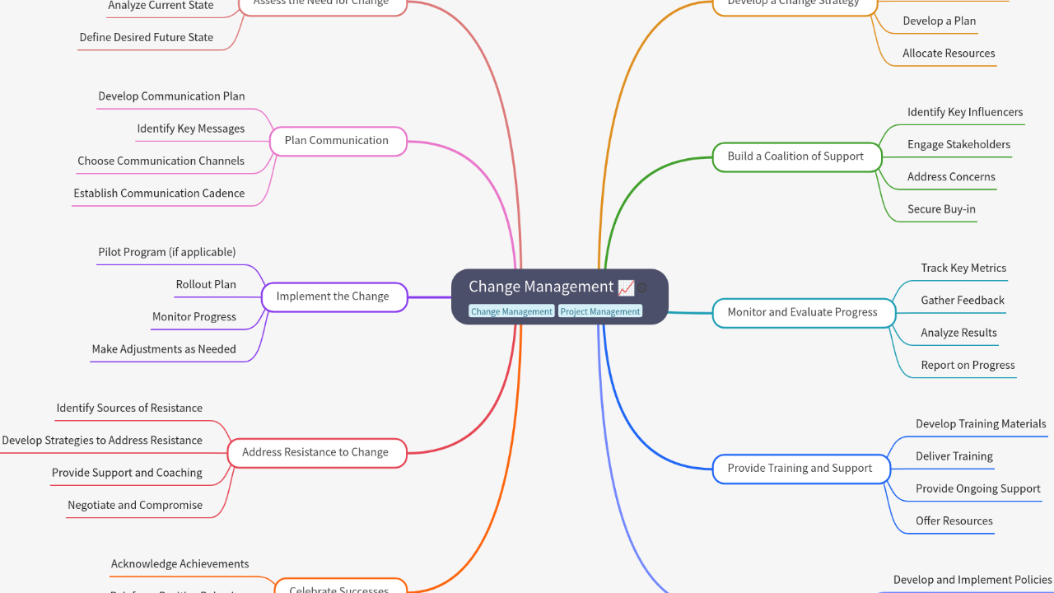Click the Identify Key Influencers leaf
1054x593 pixels.
tap(965, 112)
